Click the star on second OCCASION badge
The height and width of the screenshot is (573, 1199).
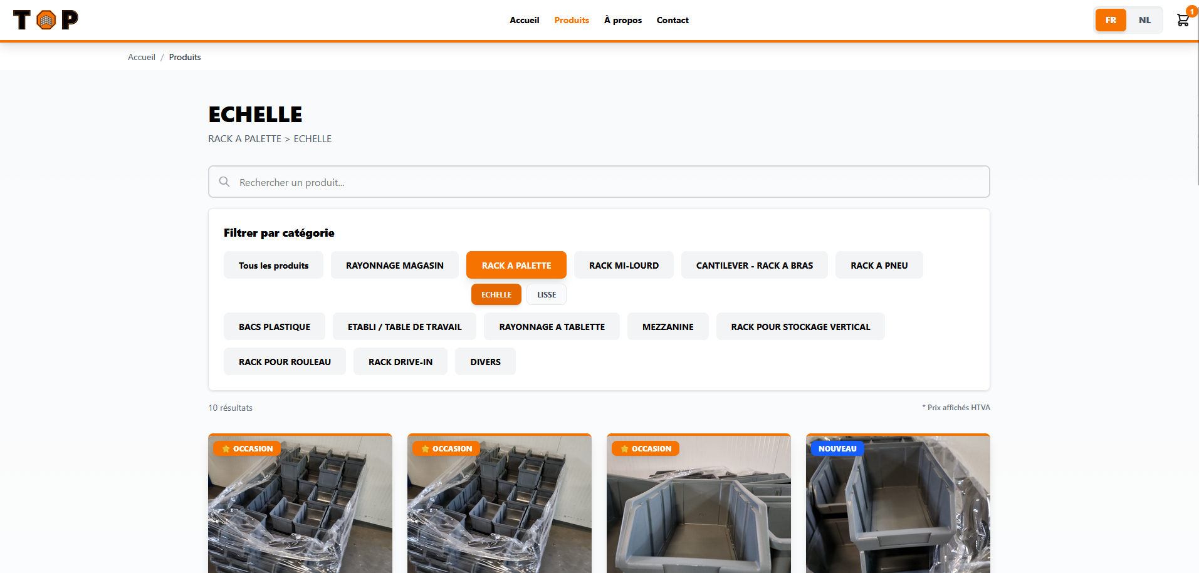coord(425,448)
